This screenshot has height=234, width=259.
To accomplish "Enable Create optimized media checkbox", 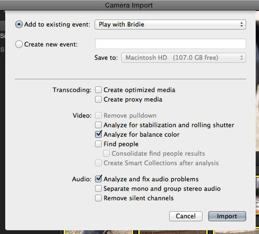I will (98, 90).
